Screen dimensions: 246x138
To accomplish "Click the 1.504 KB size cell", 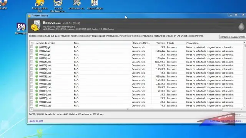I will (161, 66).
